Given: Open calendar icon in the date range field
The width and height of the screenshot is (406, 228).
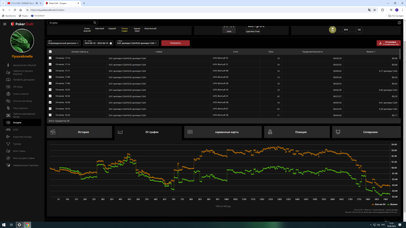Looking at the screenshot, I should [111, 43].
